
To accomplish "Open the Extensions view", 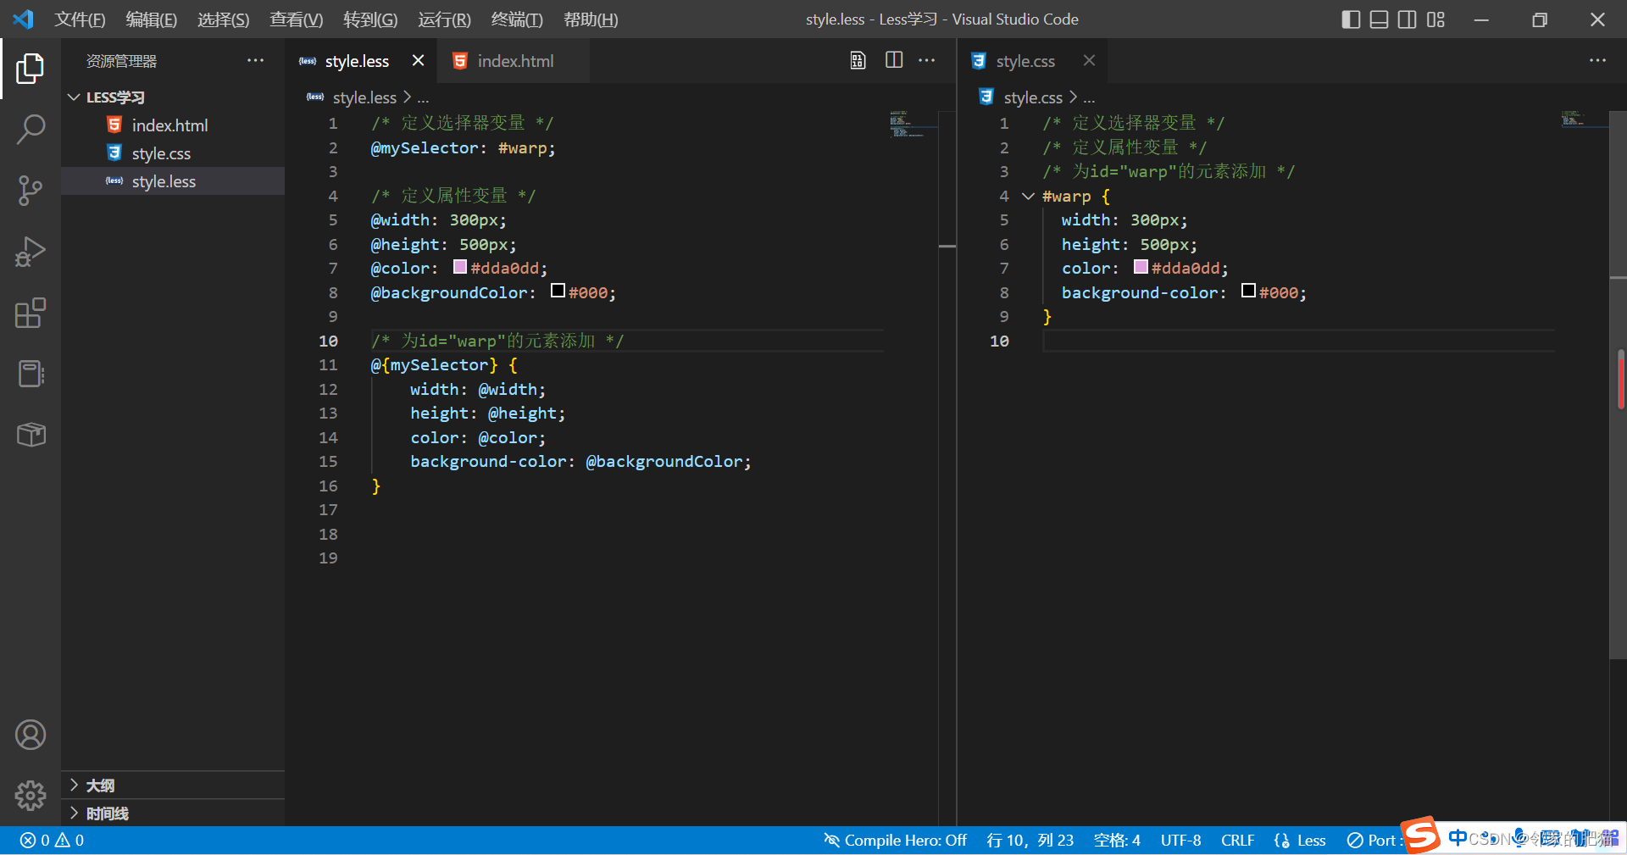I will pos(31,313).
